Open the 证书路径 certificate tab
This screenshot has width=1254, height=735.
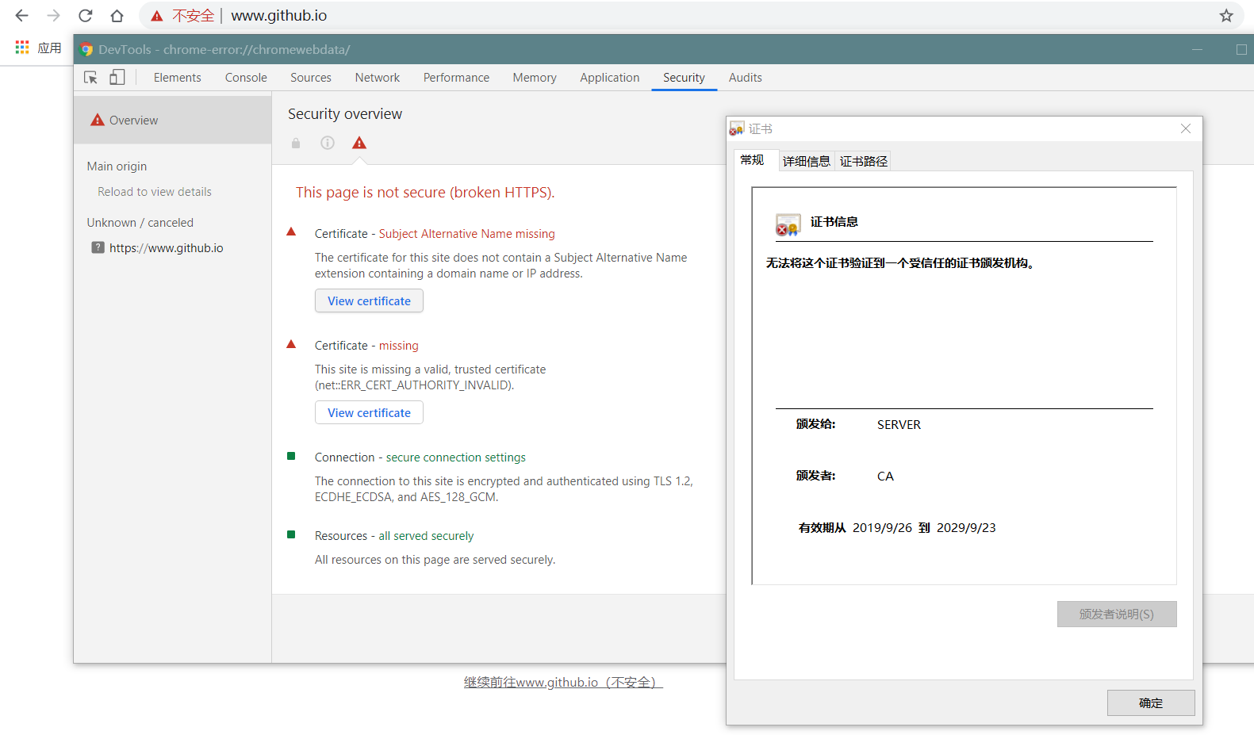click(x=864, y=161)
